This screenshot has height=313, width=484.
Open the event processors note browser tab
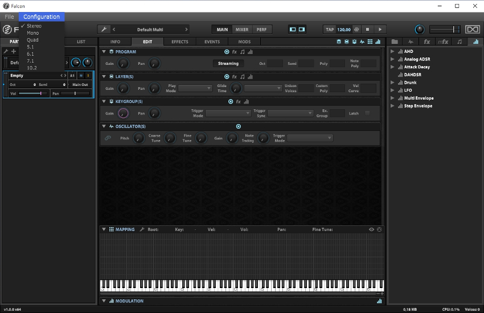coord(460,42)
